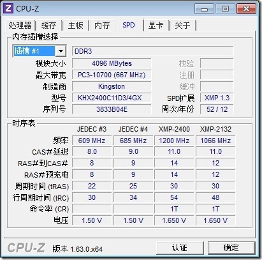The image size is (262, 260).
Task: Click the empty 注册 field
Action: tap(217, 75)
